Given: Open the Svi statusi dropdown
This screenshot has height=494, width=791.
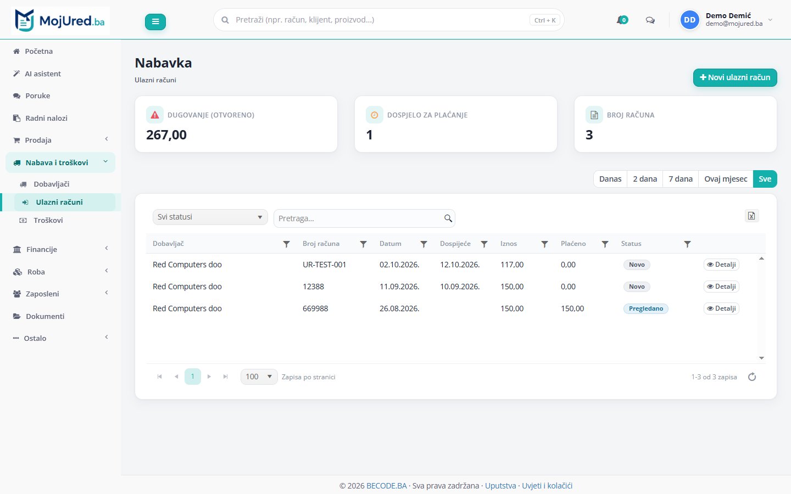Looking at the screenshot, I should tap(210, 217).
